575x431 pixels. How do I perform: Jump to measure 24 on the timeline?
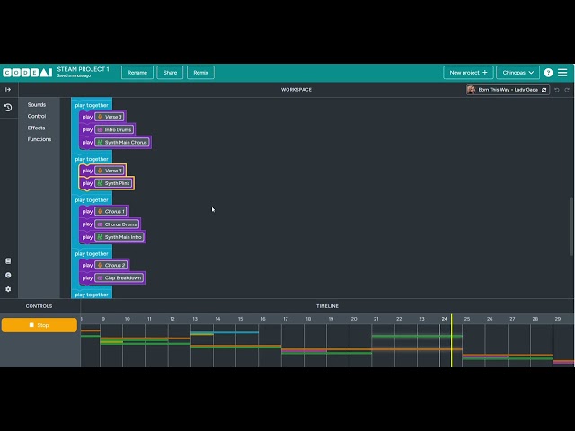[445, 319]
